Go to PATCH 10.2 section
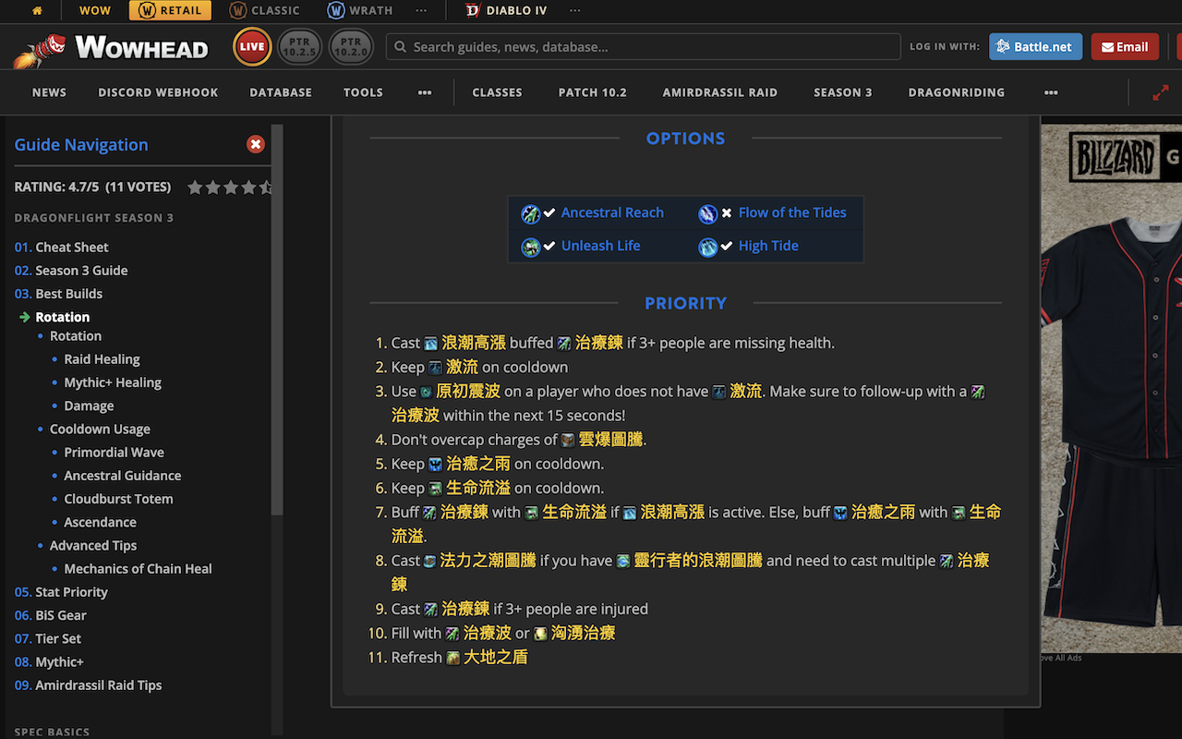This screenshot has width=1182, height=739. [592, 92]
